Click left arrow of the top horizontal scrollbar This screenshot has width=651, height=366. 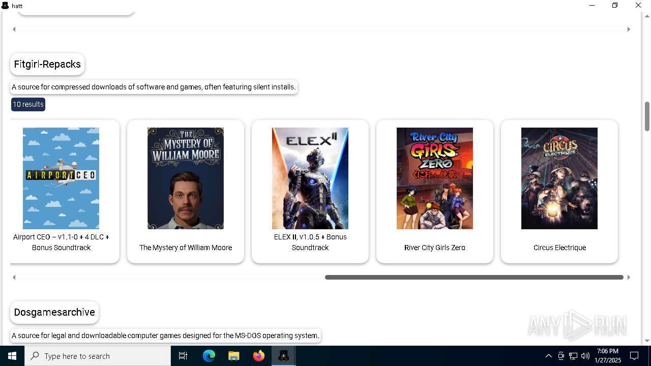tap(14, 29)
